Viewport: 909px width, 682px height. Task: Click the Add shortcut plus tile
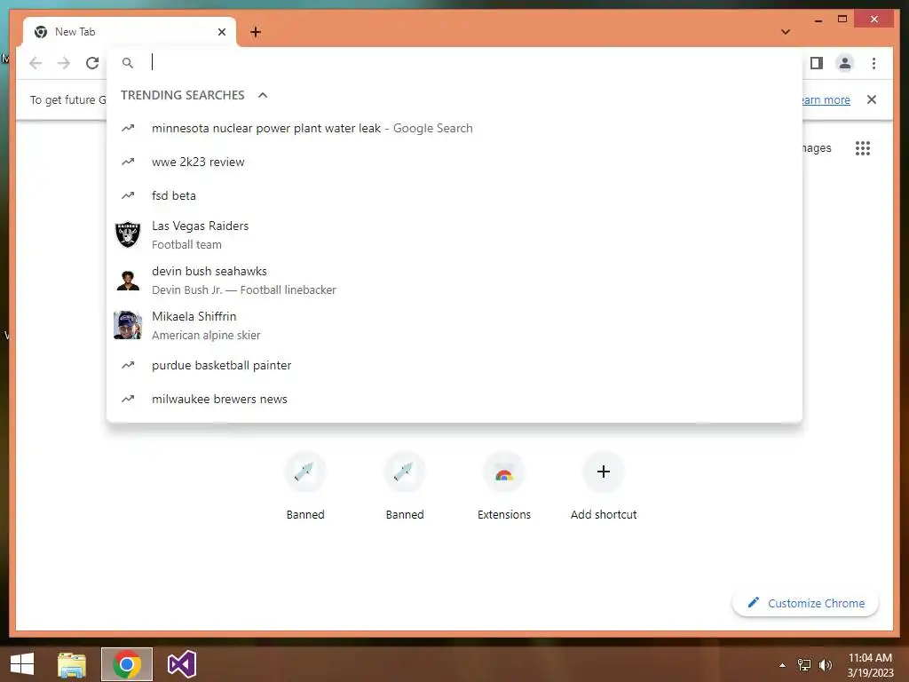point(604,486)
